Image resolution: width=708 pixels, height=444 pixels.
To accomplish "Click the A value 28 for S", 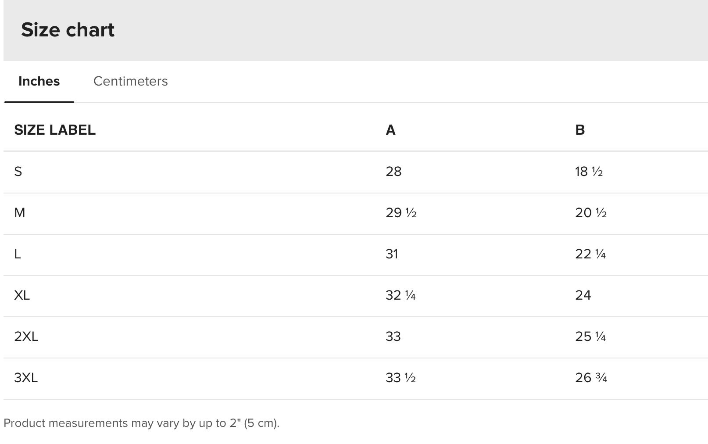I will (393, 172).
